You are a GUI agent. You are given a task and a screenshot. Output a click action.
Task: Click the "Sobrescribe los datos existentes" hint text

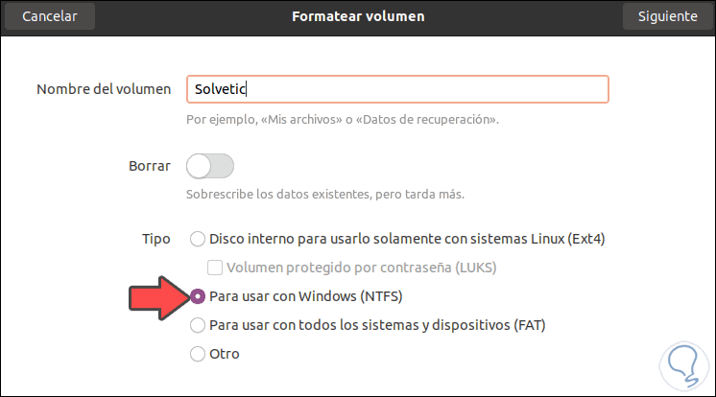click(325, 195)
